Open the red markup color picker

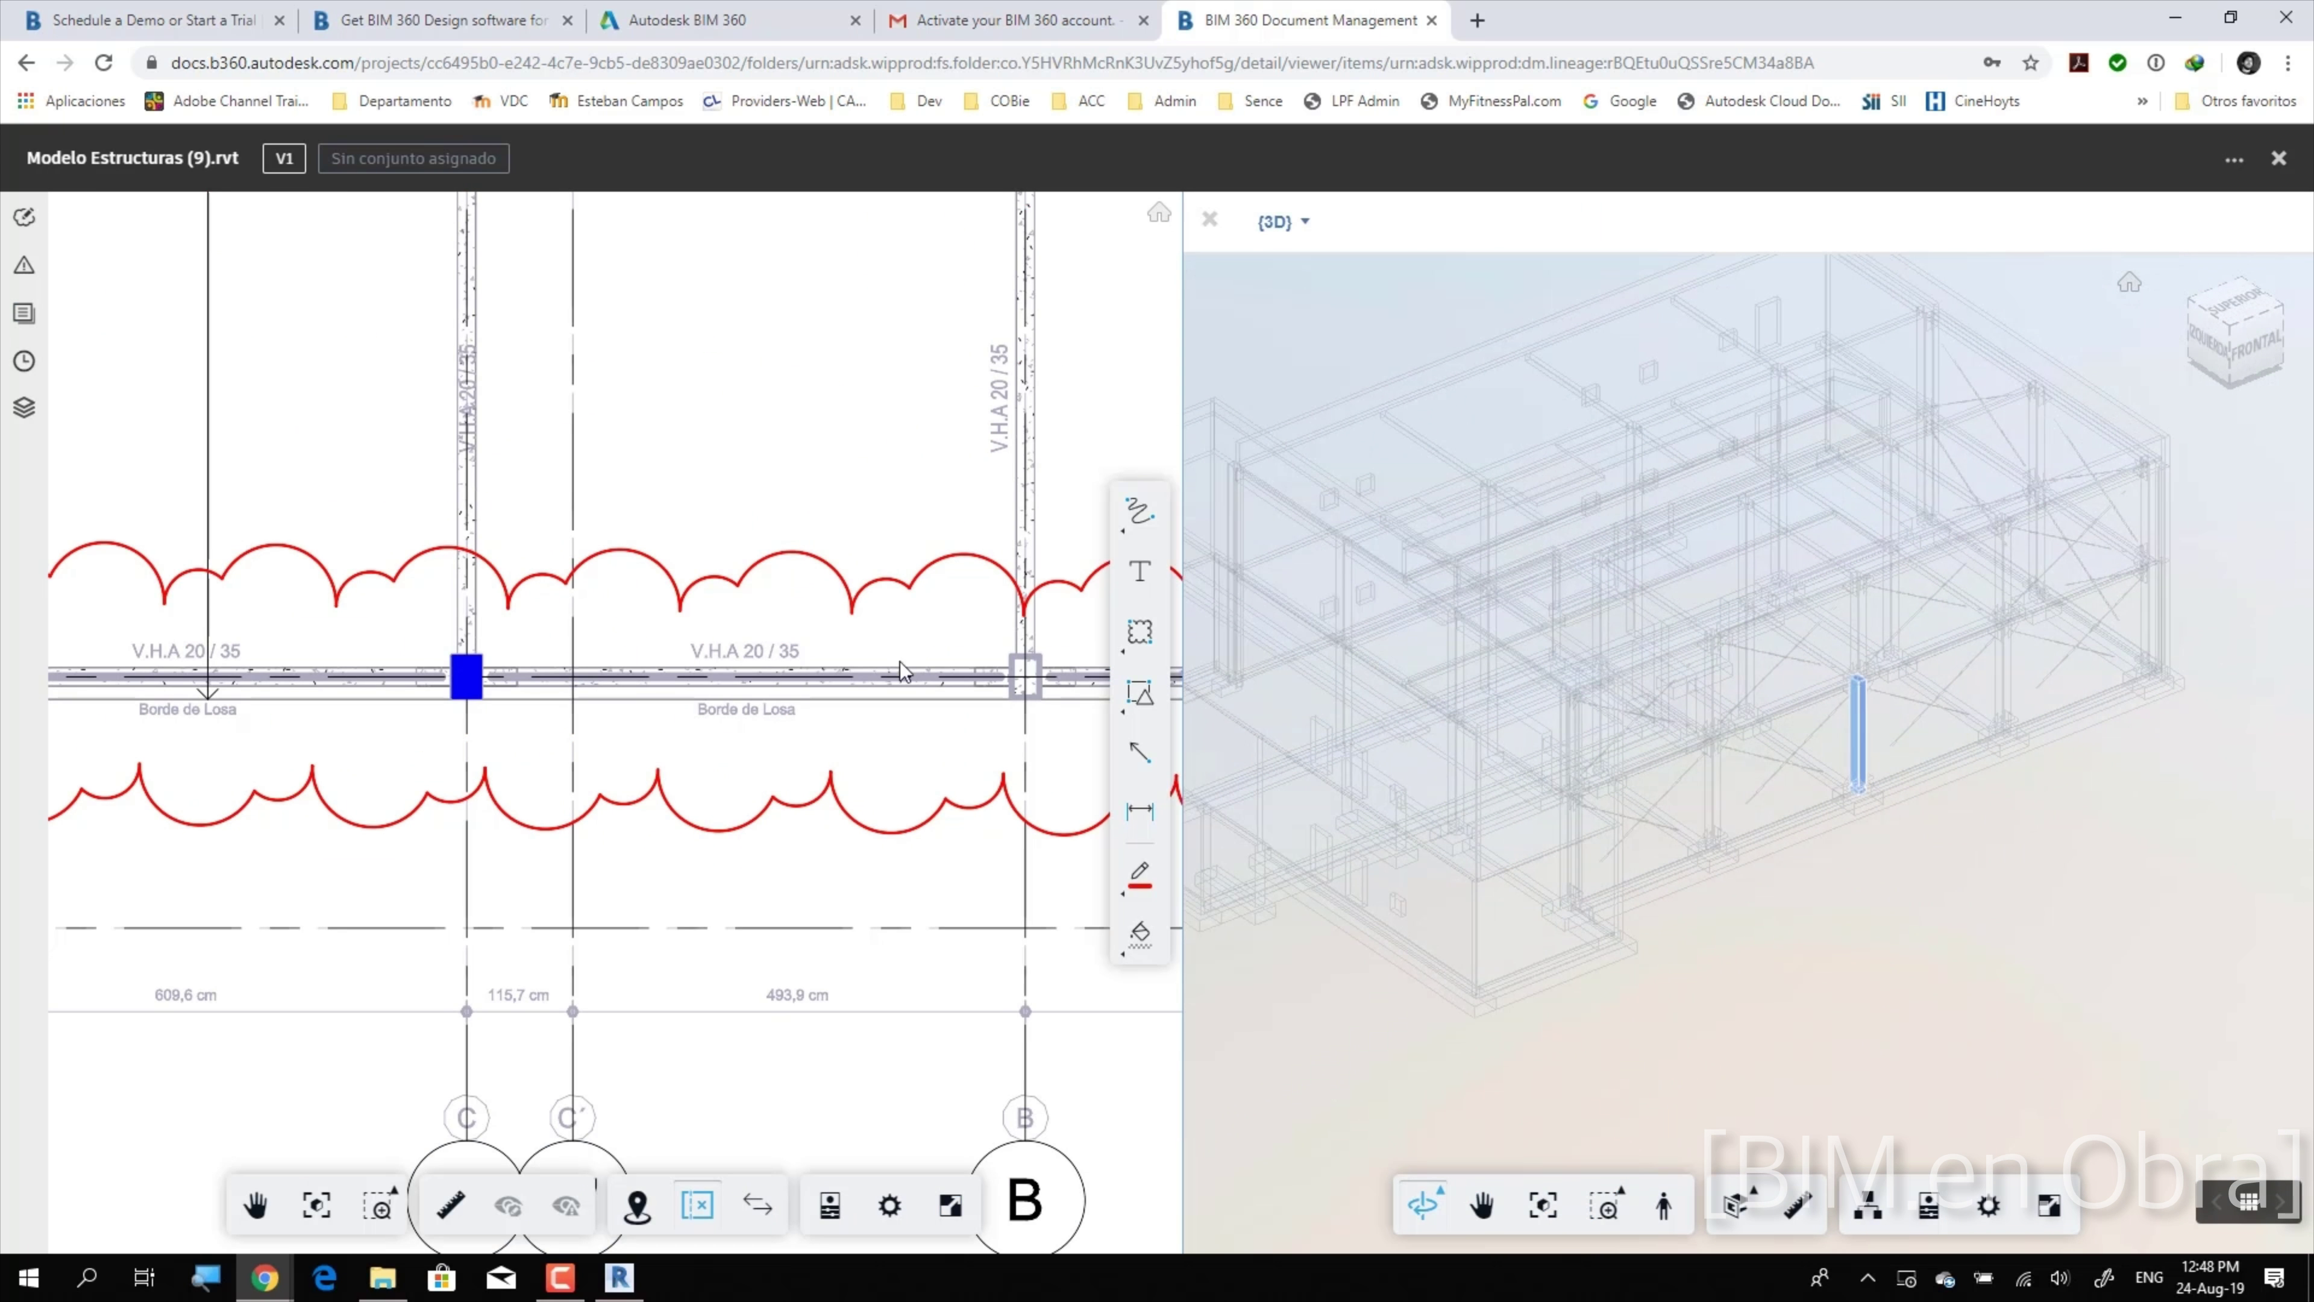pyautogui.click(x=1139, y=873)
